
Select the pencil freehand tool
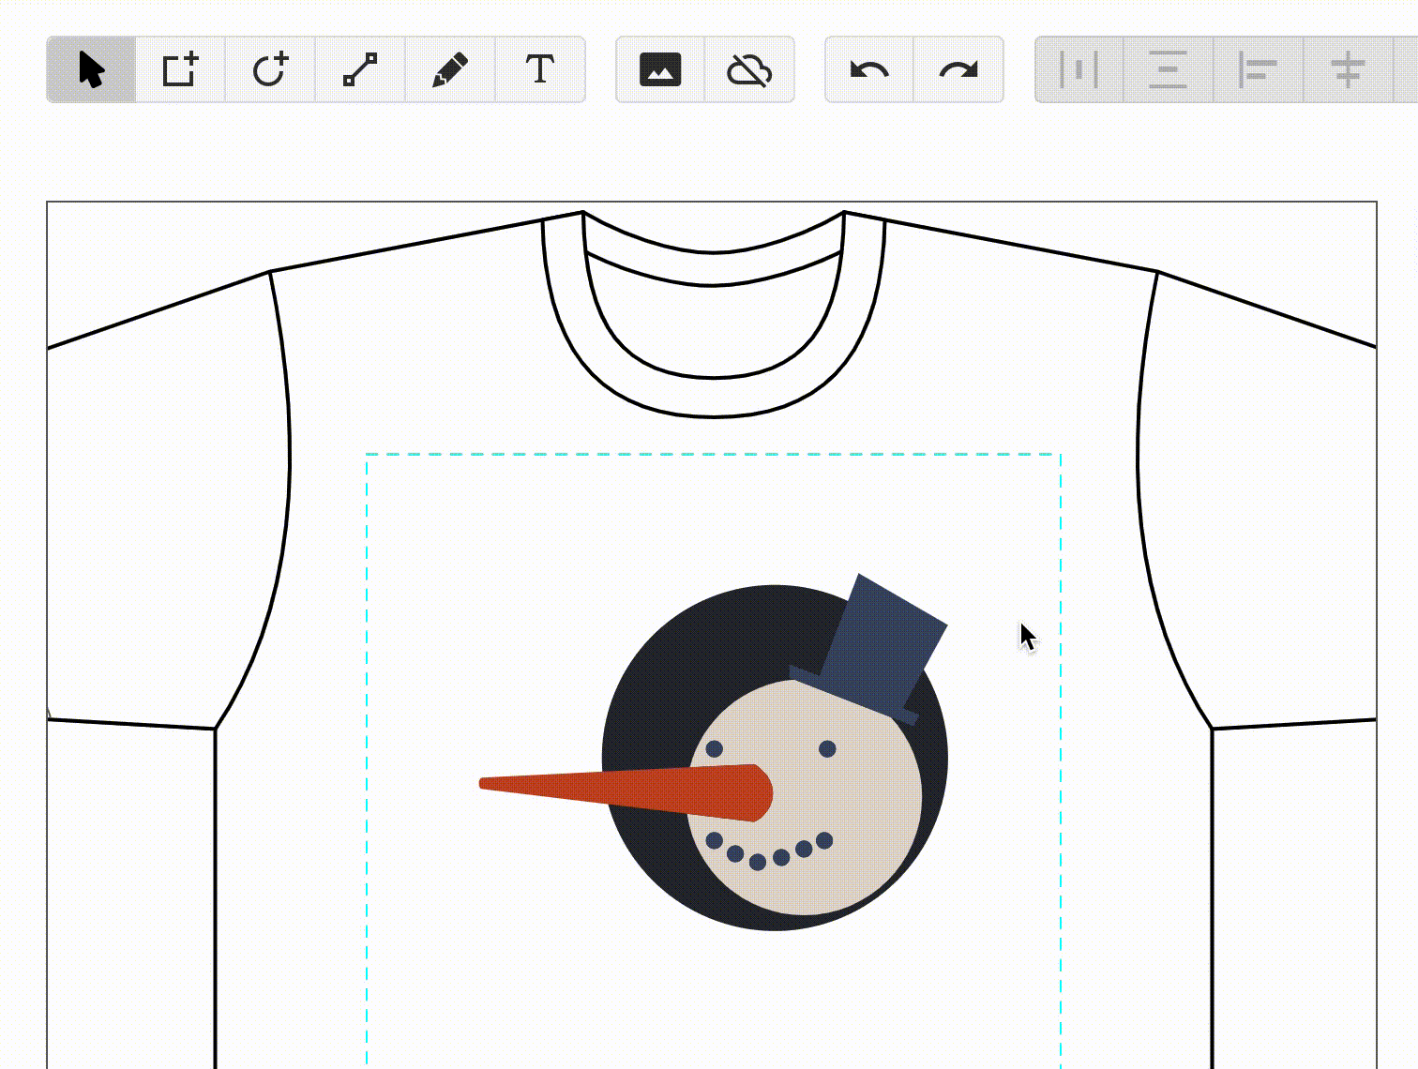coord(449,70)
